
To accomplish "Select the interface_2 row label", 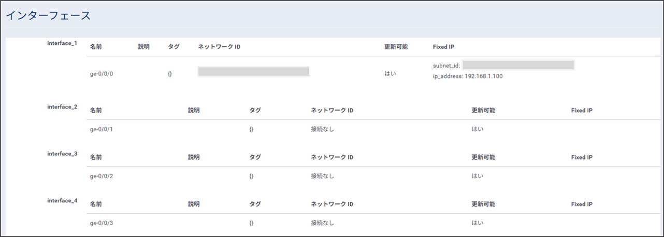I will coord(62,107).
